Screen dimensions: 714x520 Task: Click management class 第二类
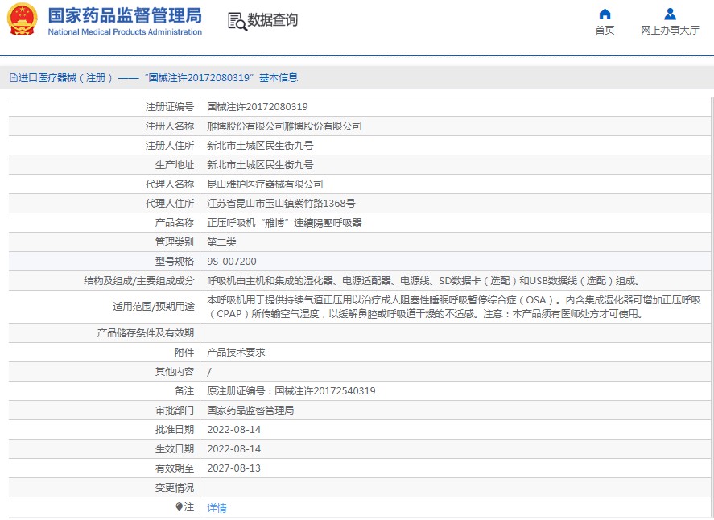[221, 242]
